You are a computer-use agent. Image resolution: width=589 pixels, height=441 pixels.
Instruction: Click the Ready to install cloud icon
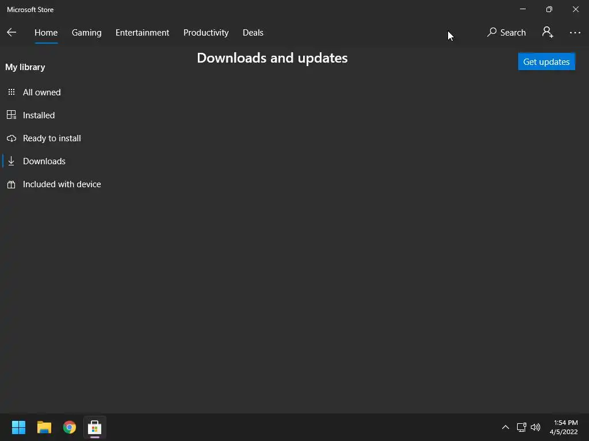click(12, 138)
